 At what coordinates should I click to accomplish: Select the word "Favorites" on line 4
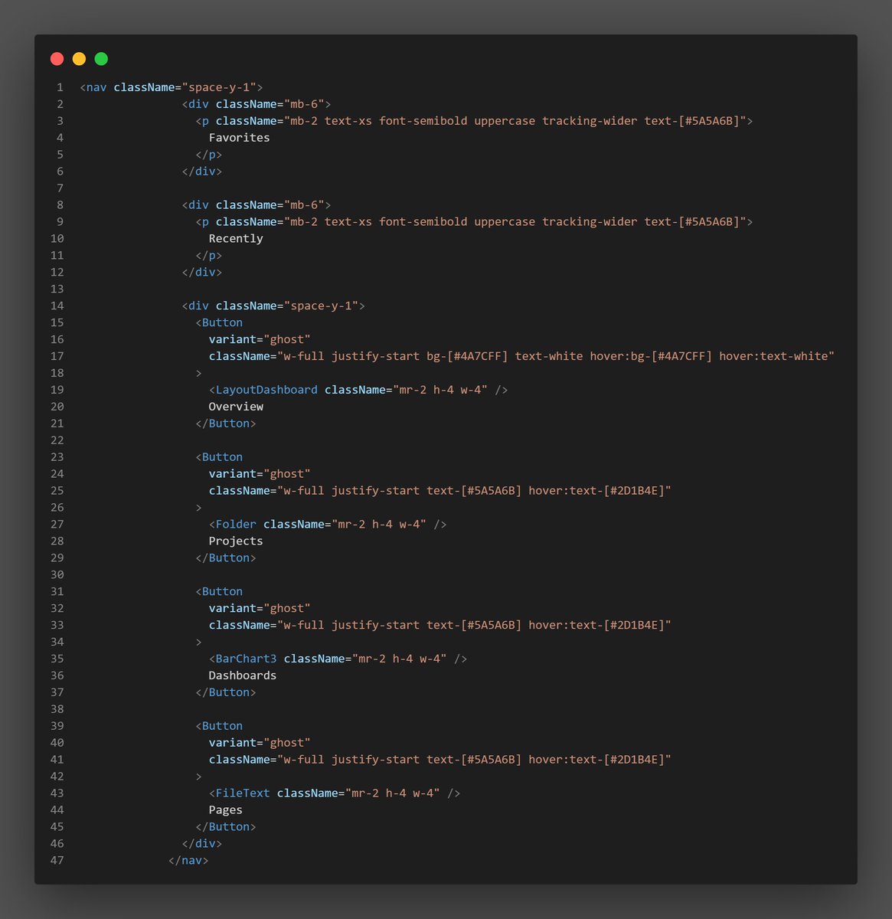point(239,138)
